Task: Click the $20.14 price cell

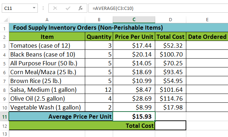Action: pyautogui.click(x=134, y=54)
